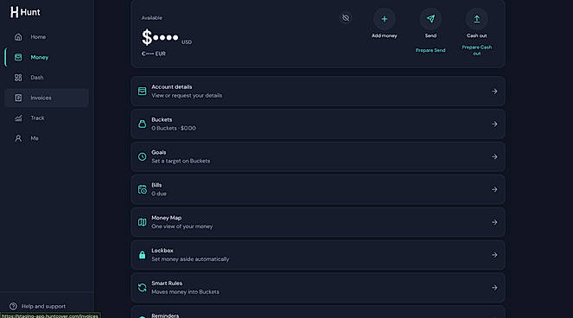Follow the arrow on Money Map row
This screenshot has height=318, width=573.
click(494, 222)
